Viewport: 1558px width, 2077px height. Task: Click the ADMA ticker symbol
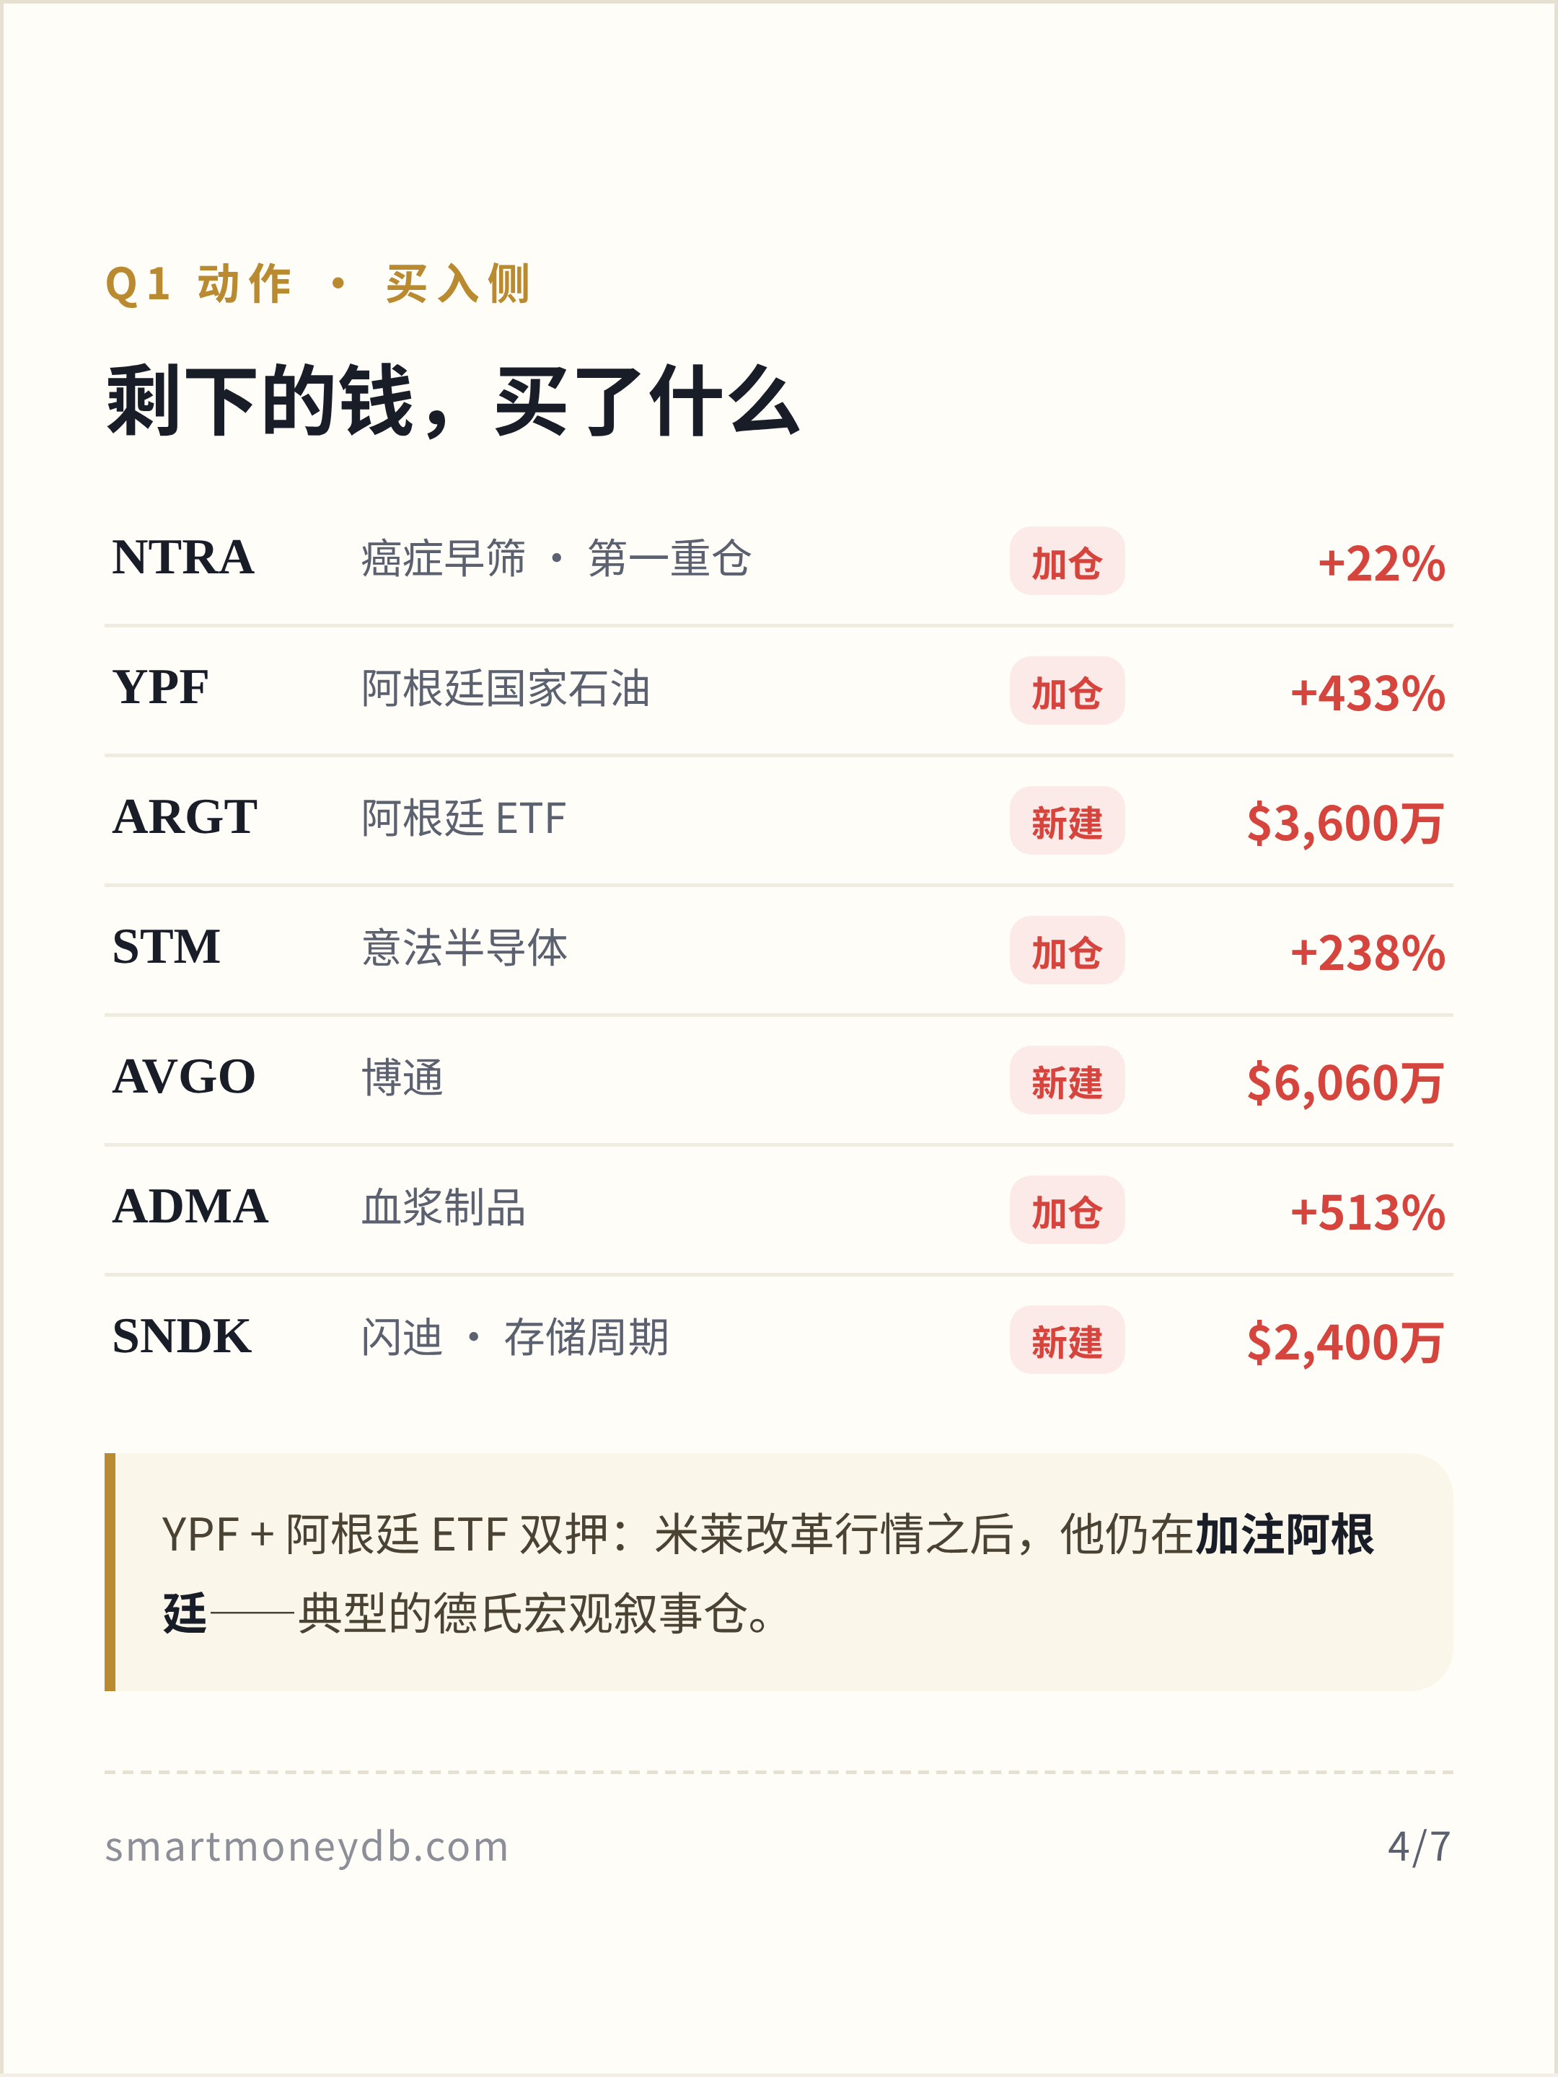pyautogui.click(x=190, y=1207)
